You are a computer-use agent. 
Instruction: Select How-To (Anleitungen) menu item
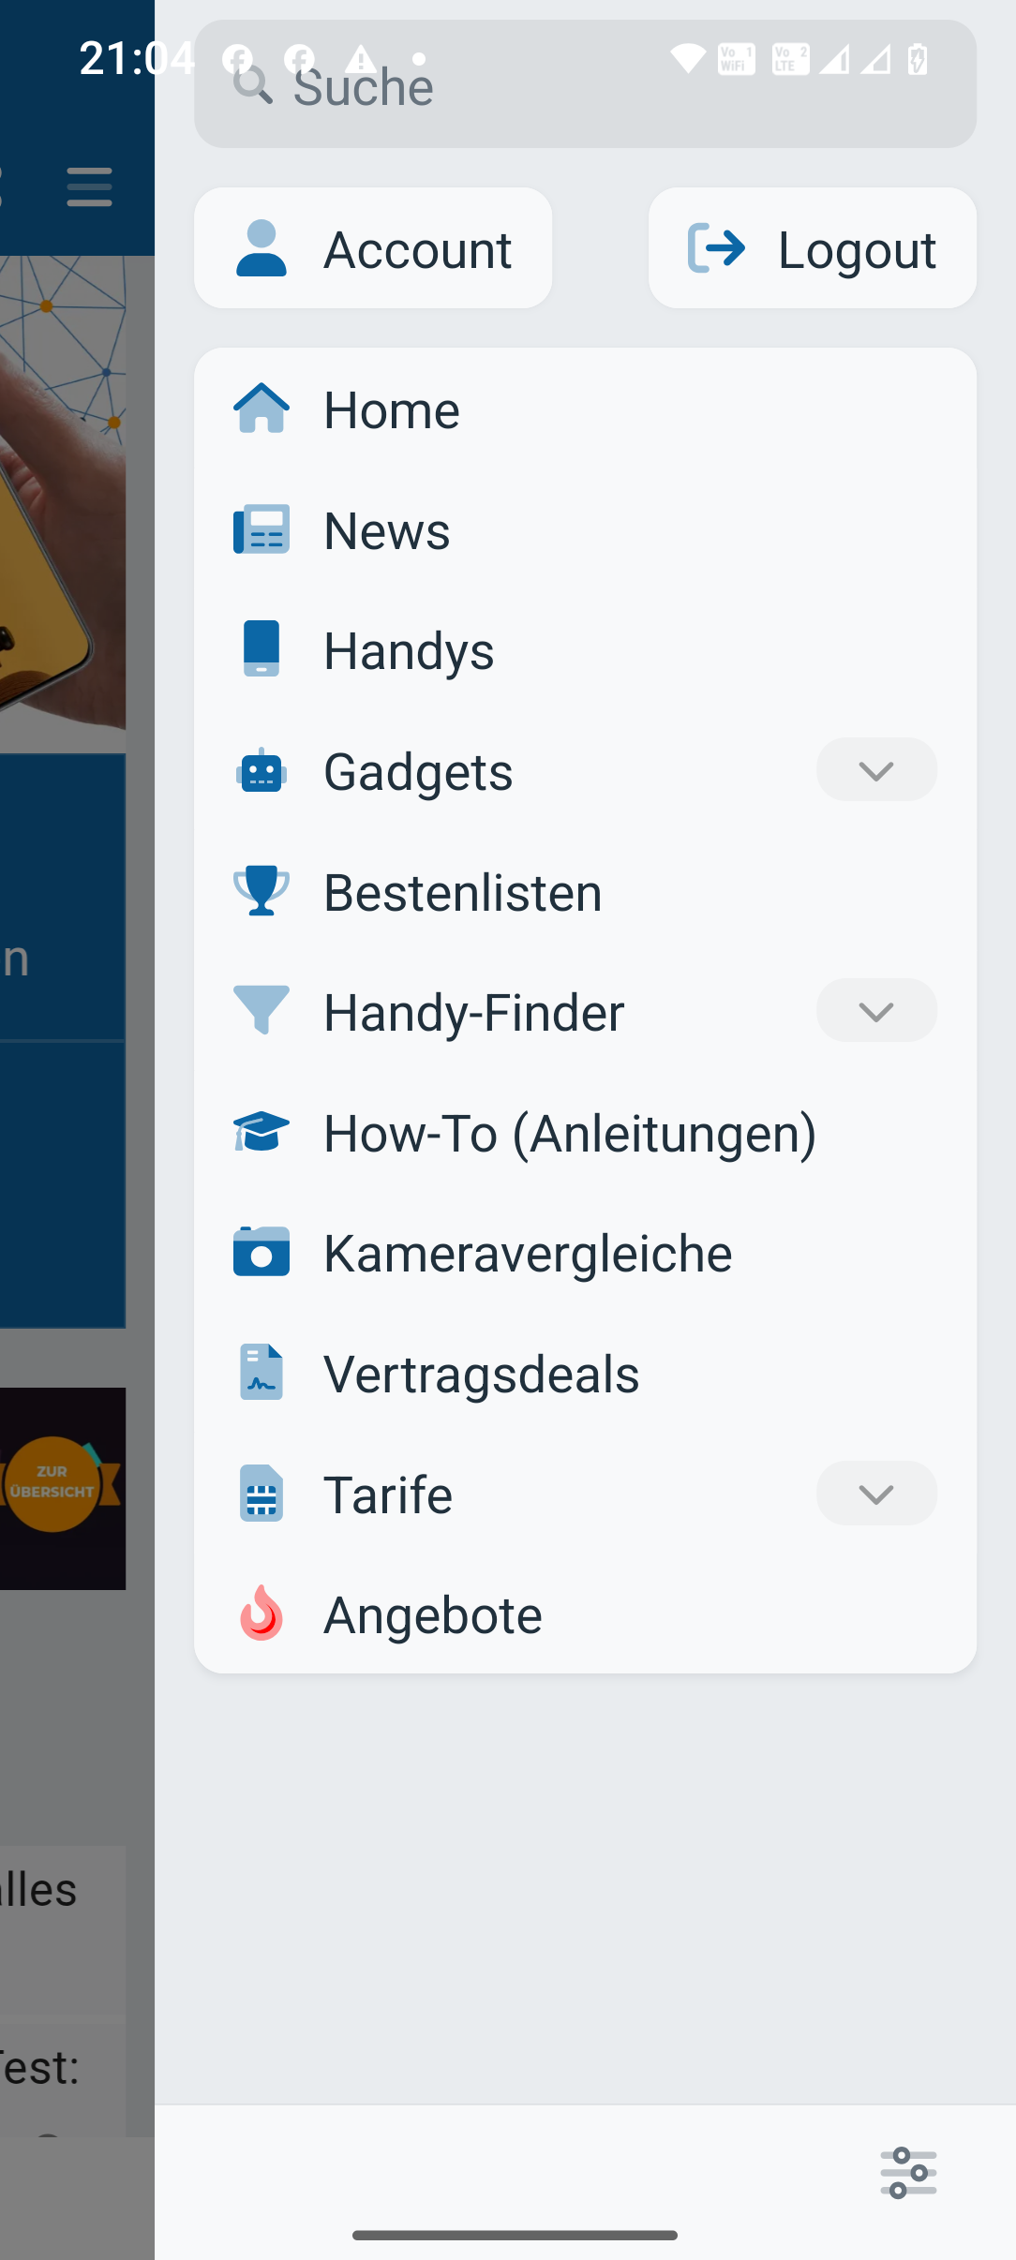[570, 1133]
